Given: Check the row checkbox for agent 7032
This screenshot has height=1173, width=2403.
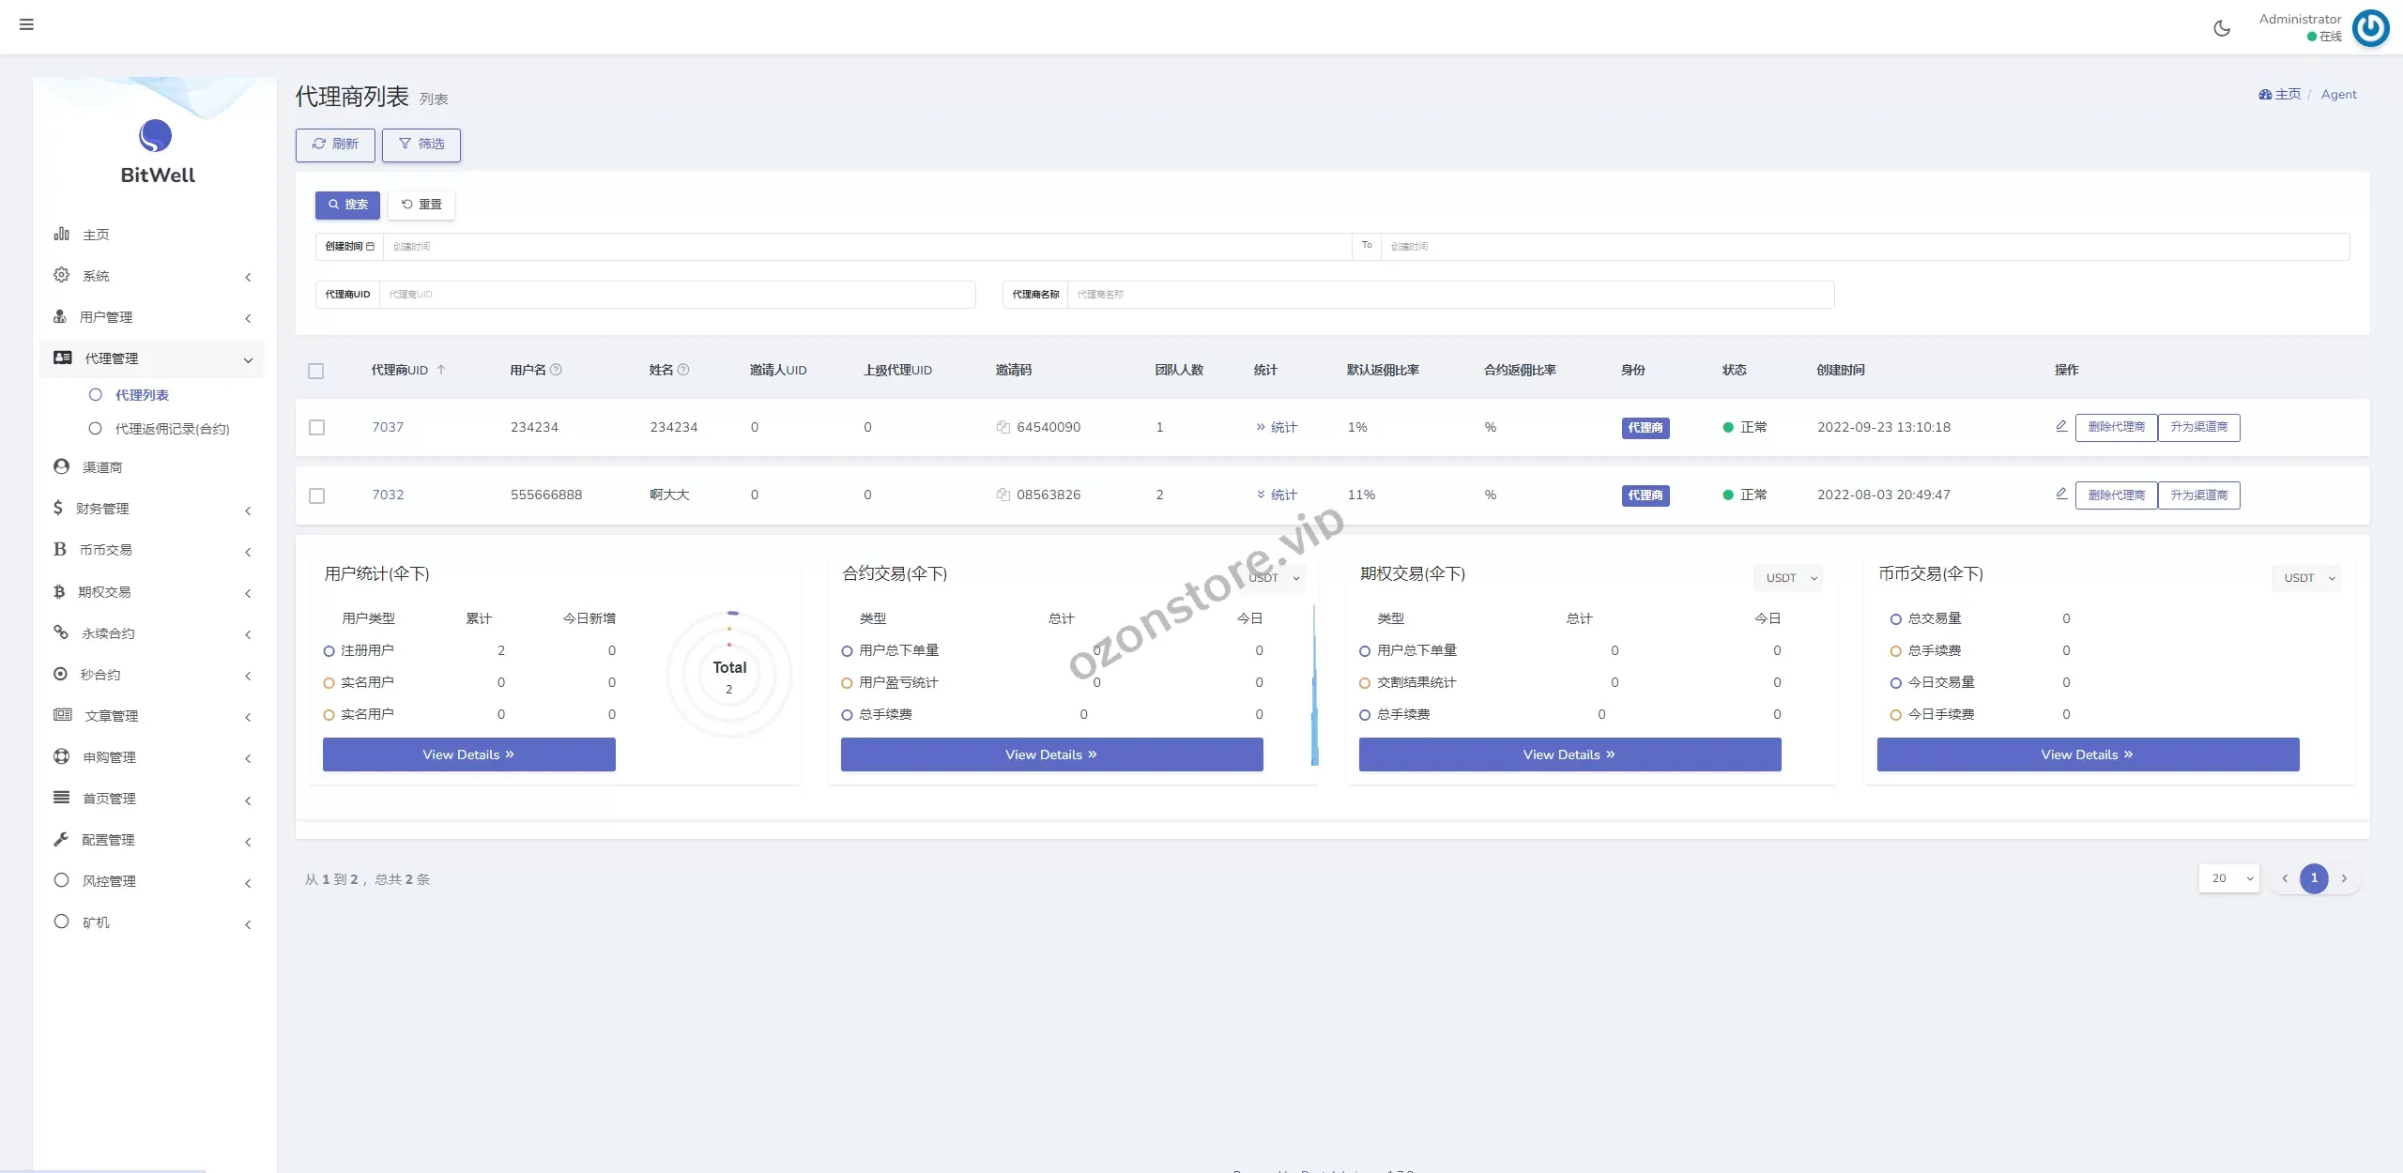Looking at the screenshot, I should tap(317, 495).
